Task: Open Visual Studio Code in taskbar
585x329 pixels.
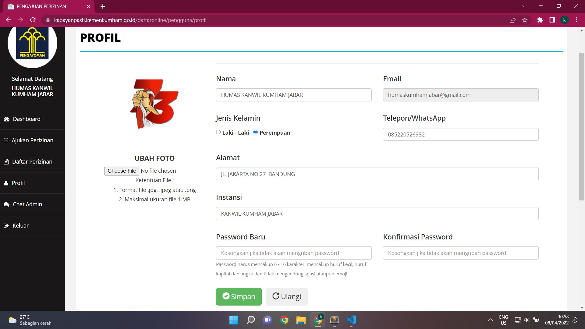Action: 351,320
